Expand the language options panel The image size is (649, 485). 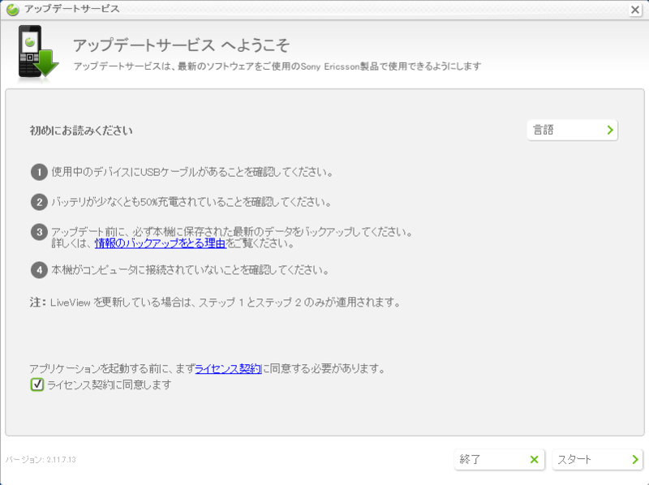coord(572,129)
